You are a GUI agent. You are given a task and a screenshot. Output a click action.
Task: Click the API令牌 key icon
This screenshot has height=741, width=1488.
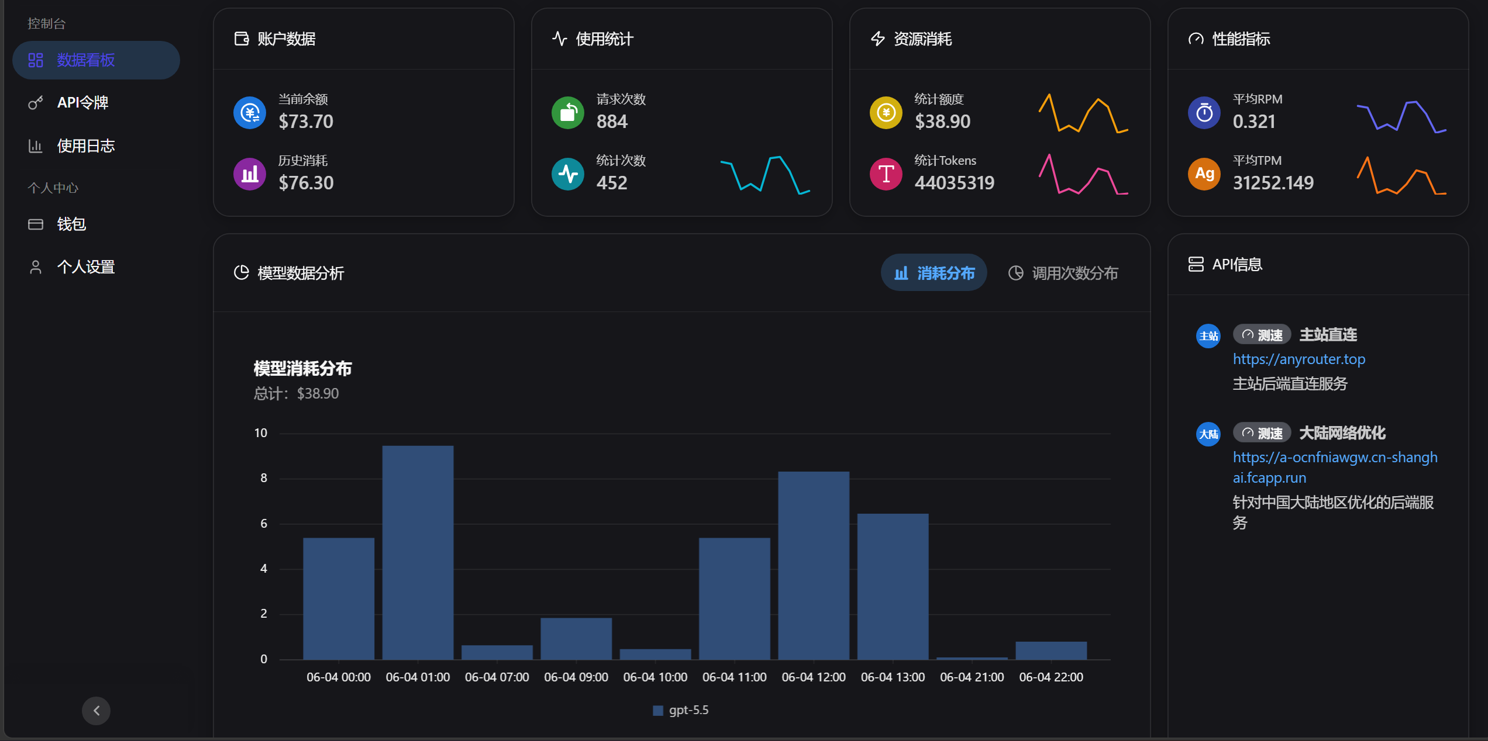pyautogui.click(x=36, y=103)
